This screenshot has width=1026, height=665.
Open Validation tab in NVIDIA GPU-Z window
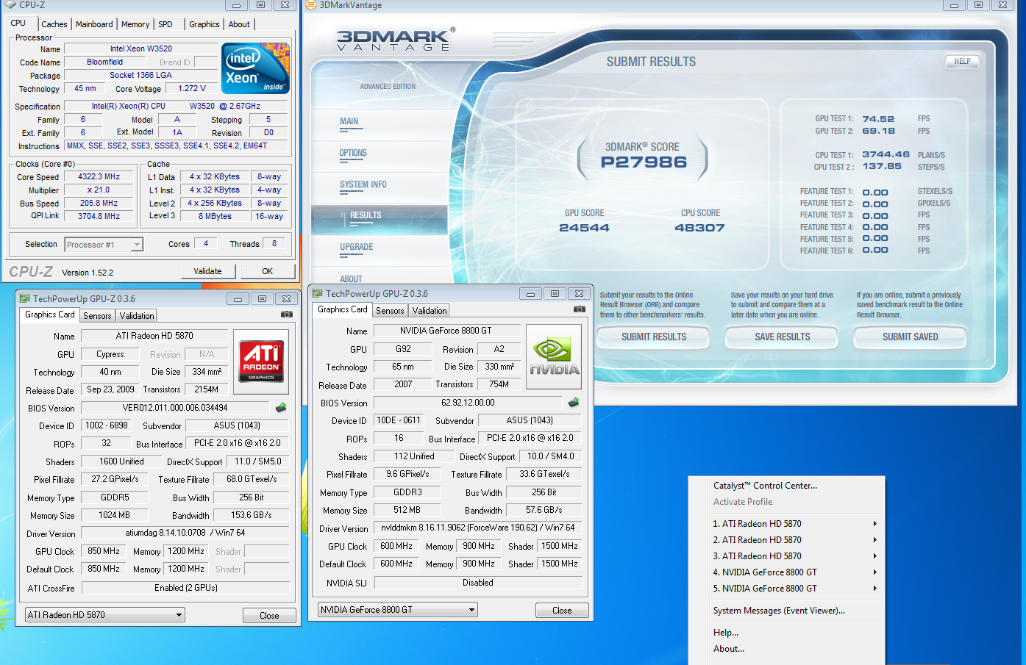click(430, 311)
